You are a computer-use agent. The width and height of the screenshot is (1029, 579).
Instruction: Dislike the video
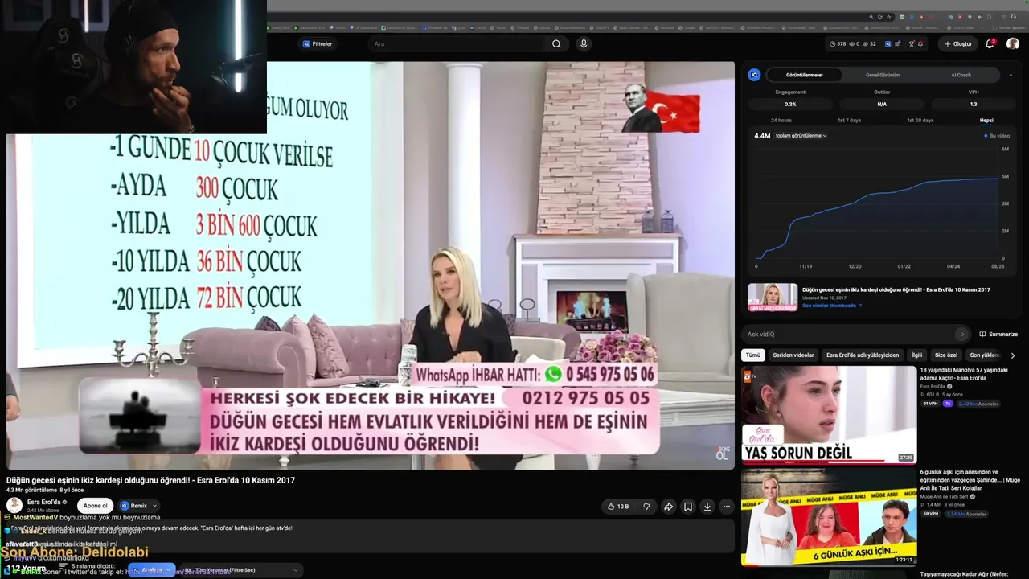(x=646, y=507)
